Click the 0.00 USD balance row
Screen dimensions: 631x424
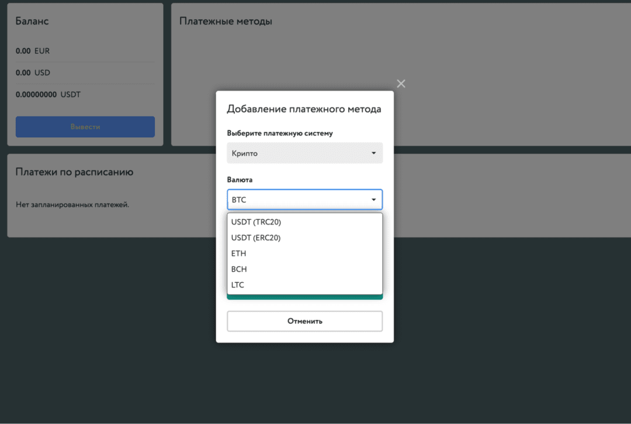coord(33,73)
